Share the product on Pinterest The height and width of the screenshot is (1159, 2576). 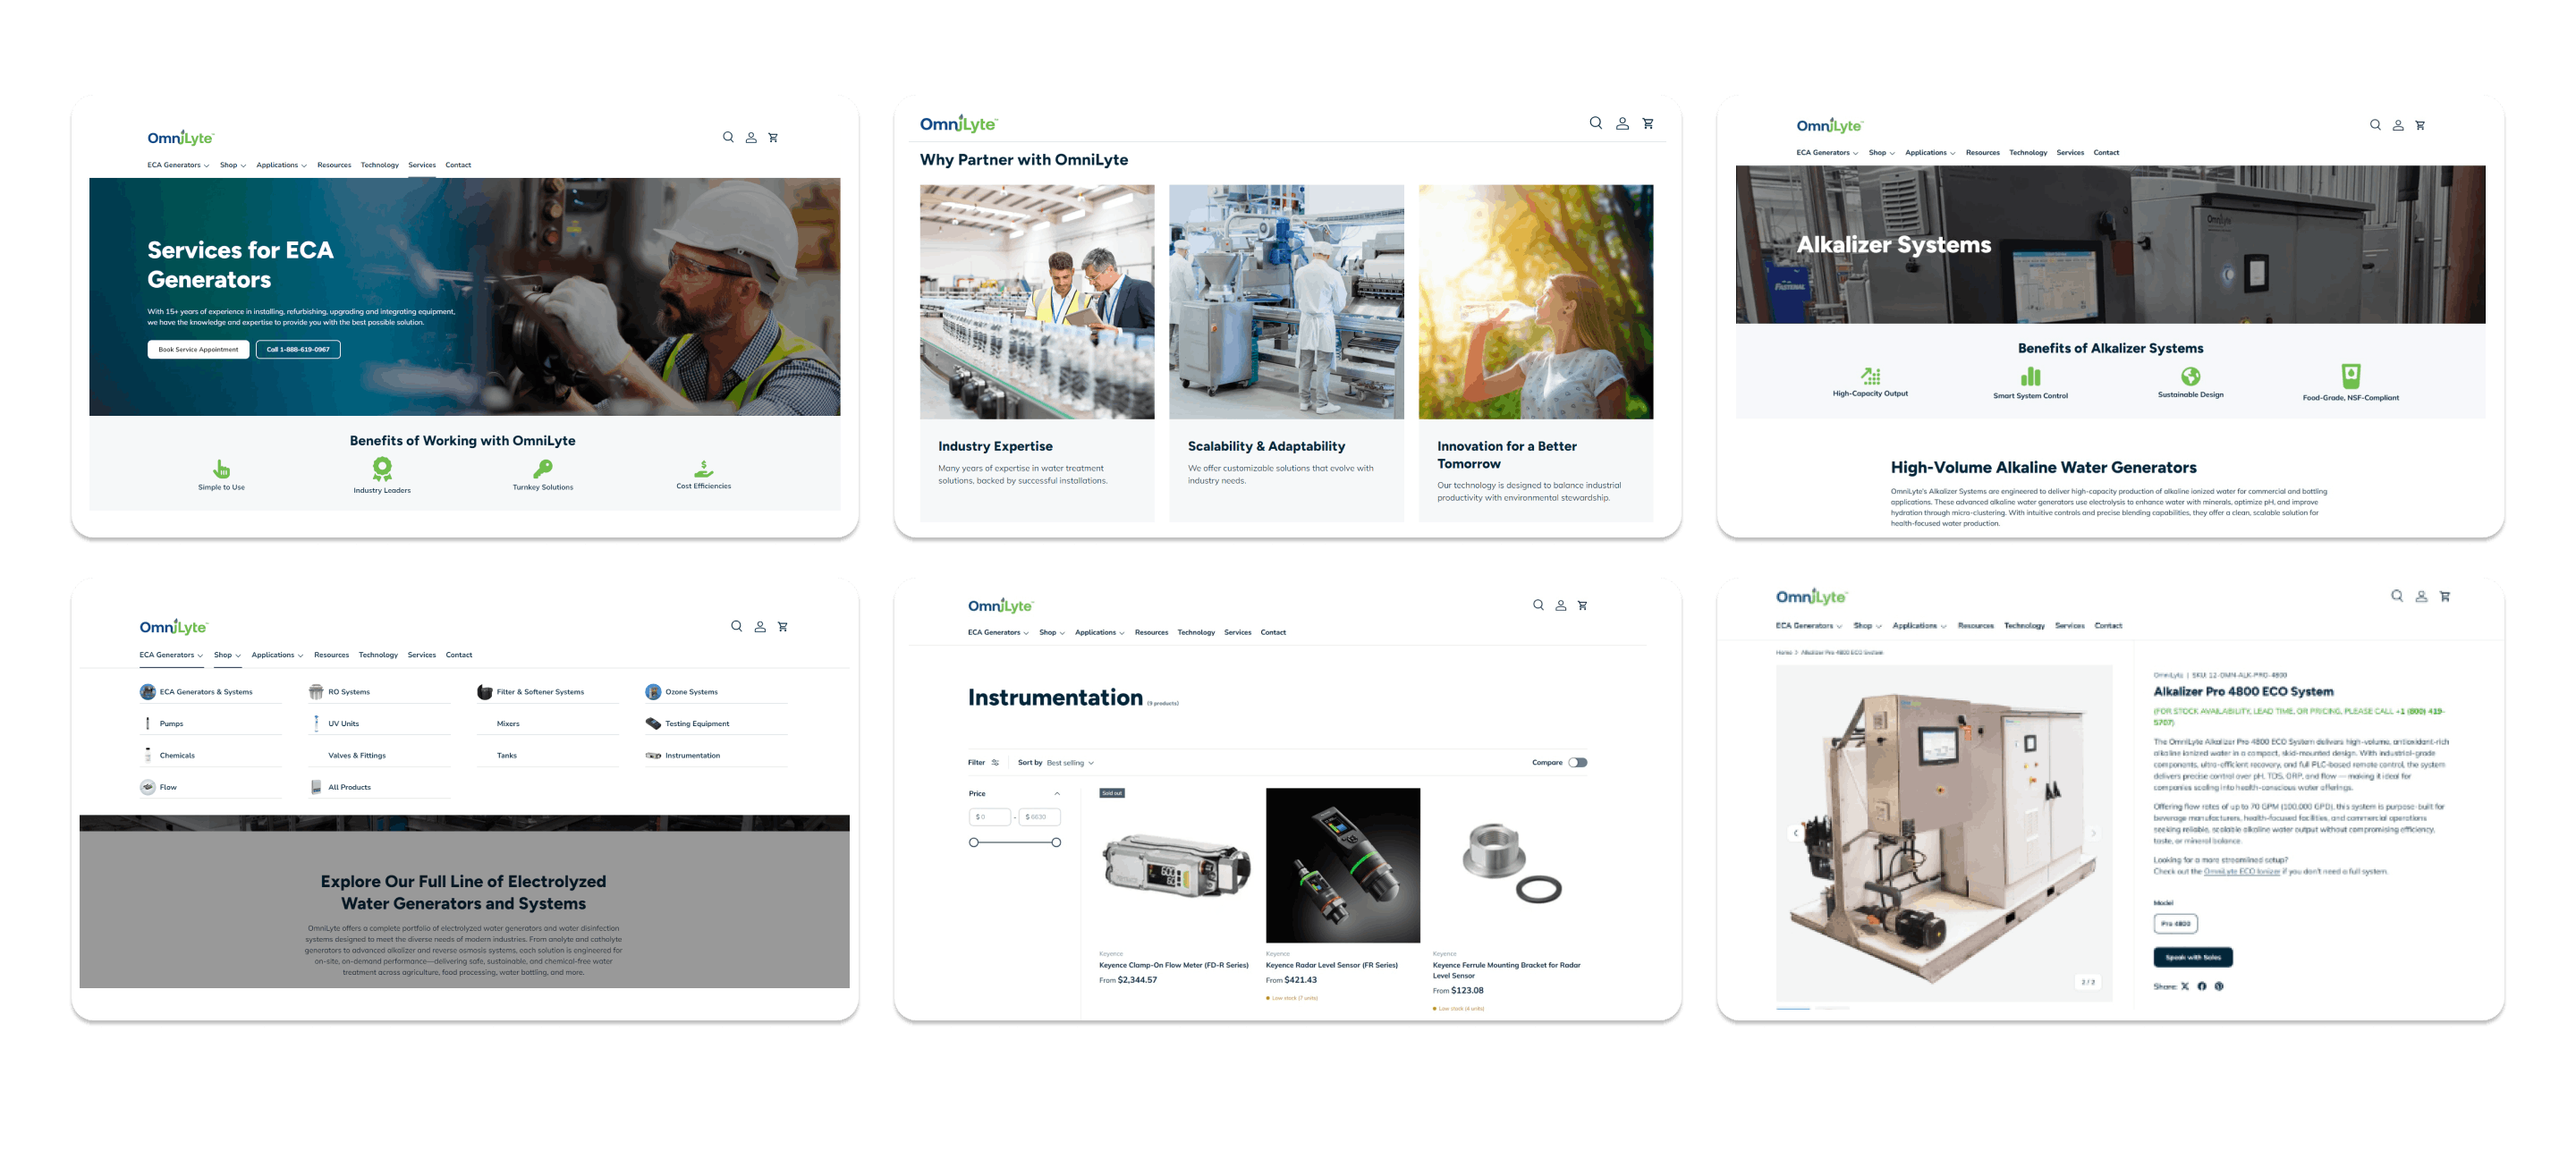[x=2219, y=986]
